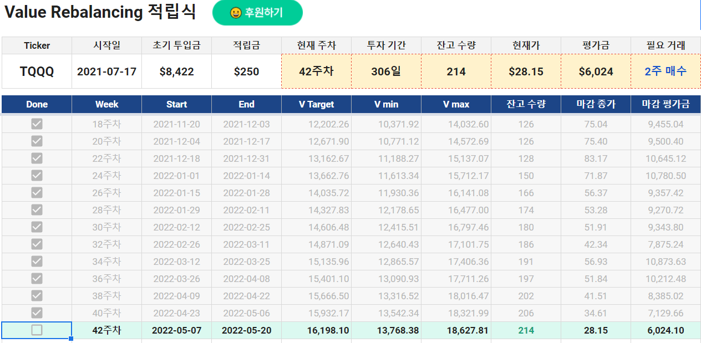Toggle Done checkbox in 34주차 row

coord(37,262)
